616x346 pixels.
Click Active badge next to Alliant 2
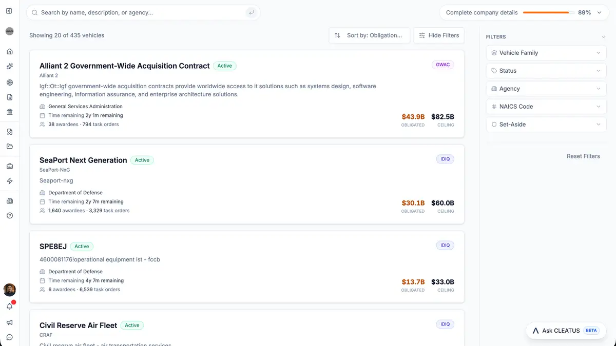[225, 66]
